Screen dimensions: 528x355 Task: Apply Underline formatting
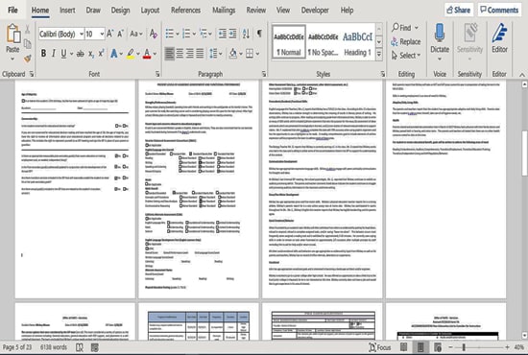63,53
